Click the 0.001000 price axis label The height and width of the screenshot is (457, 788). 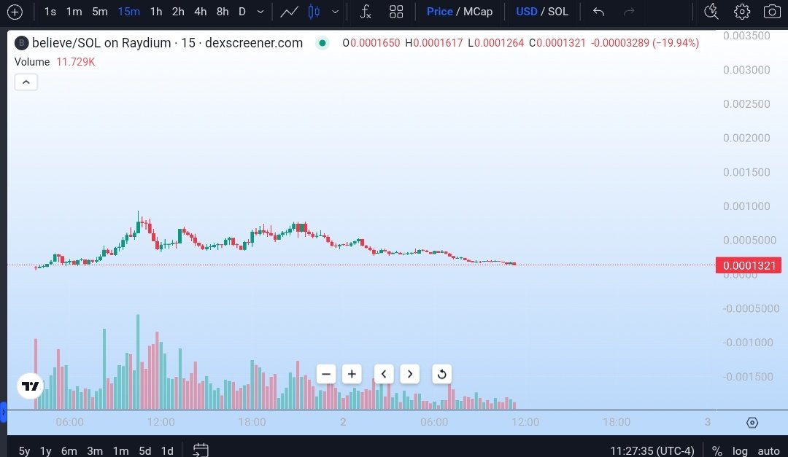(x=746, y=206)
